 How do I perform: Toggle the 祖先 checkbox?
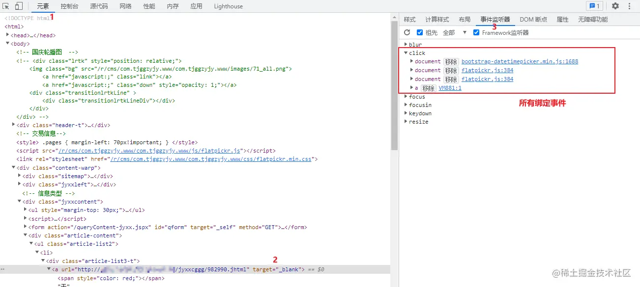tap(420, 33)
